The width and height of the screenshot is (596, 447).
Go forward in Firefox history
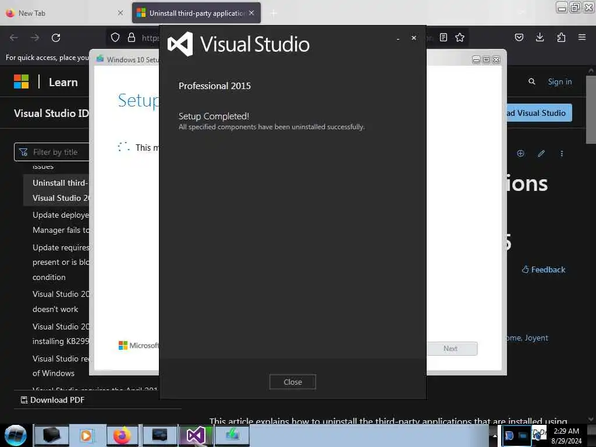click(34, 38)
